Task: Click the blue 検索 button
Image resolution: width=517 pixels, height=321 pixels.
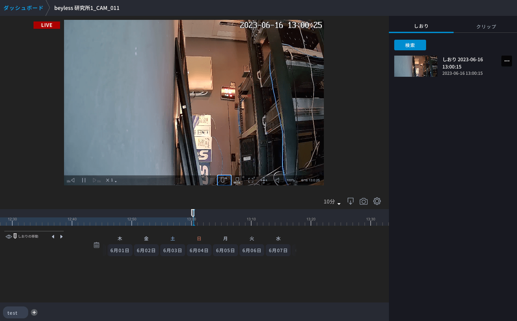Action: click(x=410, y=45)
